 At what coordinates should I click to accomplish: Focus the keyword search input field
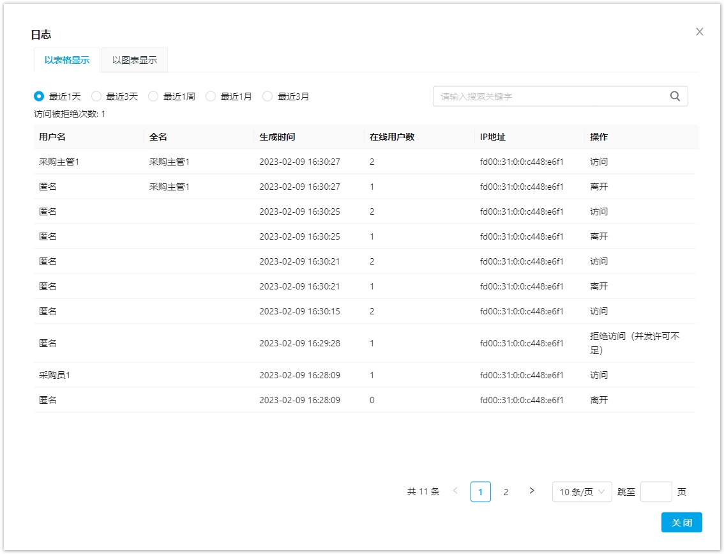coord(549,96)
